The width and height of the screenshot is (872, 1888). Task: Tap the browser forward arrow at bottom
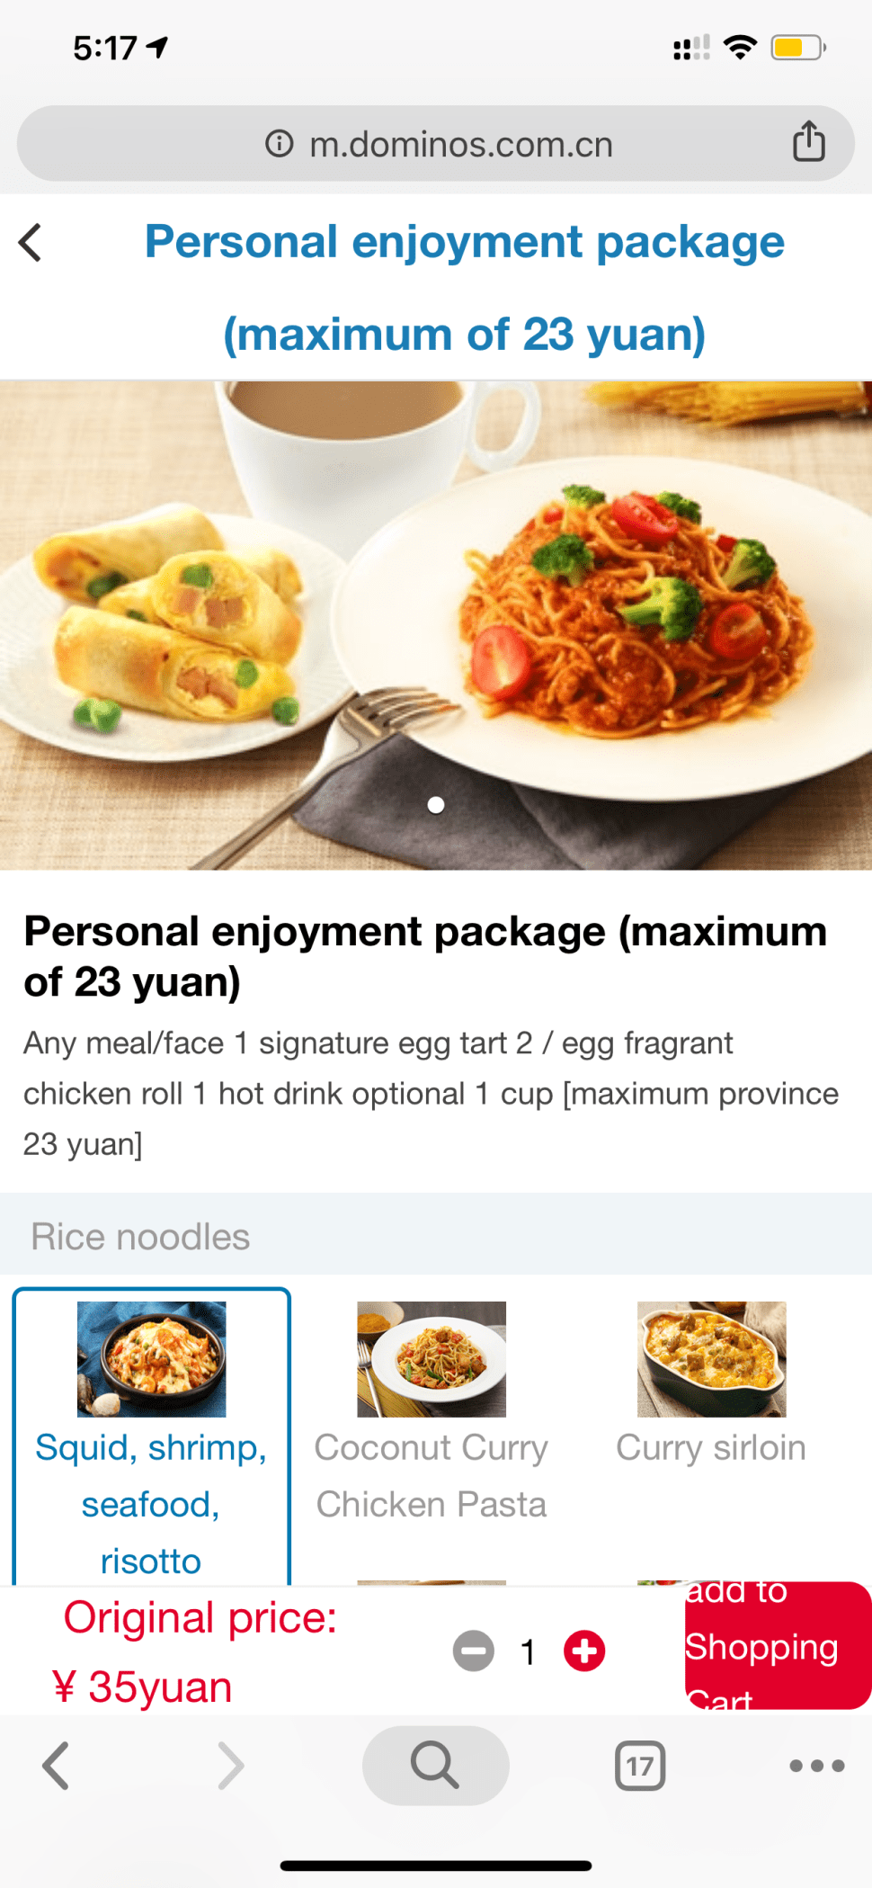point(231,1765)
